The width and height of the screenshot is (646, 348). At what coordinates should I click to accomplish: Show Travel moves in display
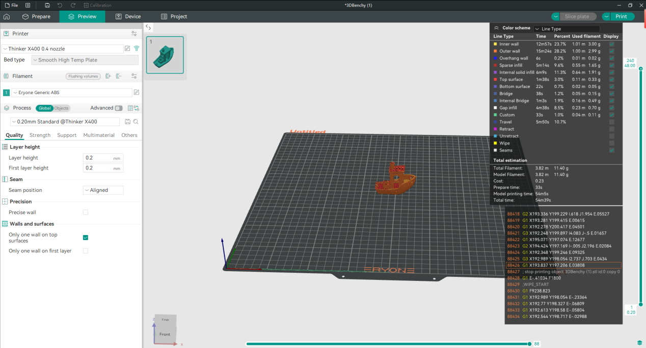click(612, 122)
